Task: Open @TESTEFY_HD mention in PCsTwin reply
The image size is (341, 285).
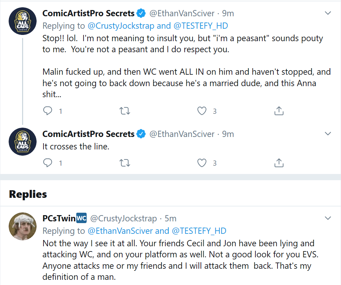Action: (x=199, y=231)
